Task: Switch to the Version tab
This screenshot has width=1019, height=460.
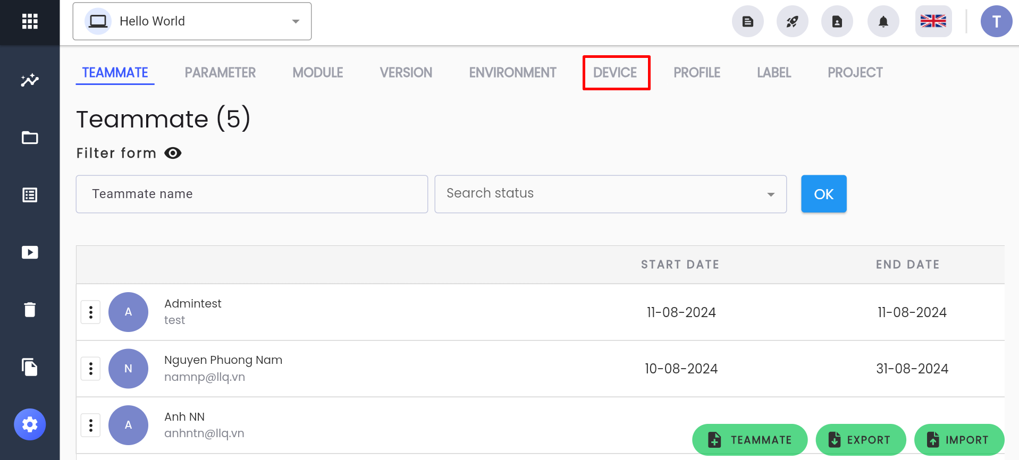Action: (406, 73)
